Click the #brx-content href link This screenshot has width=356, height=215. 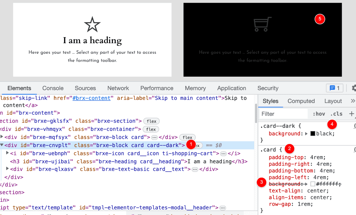click(x=91, y=98)
